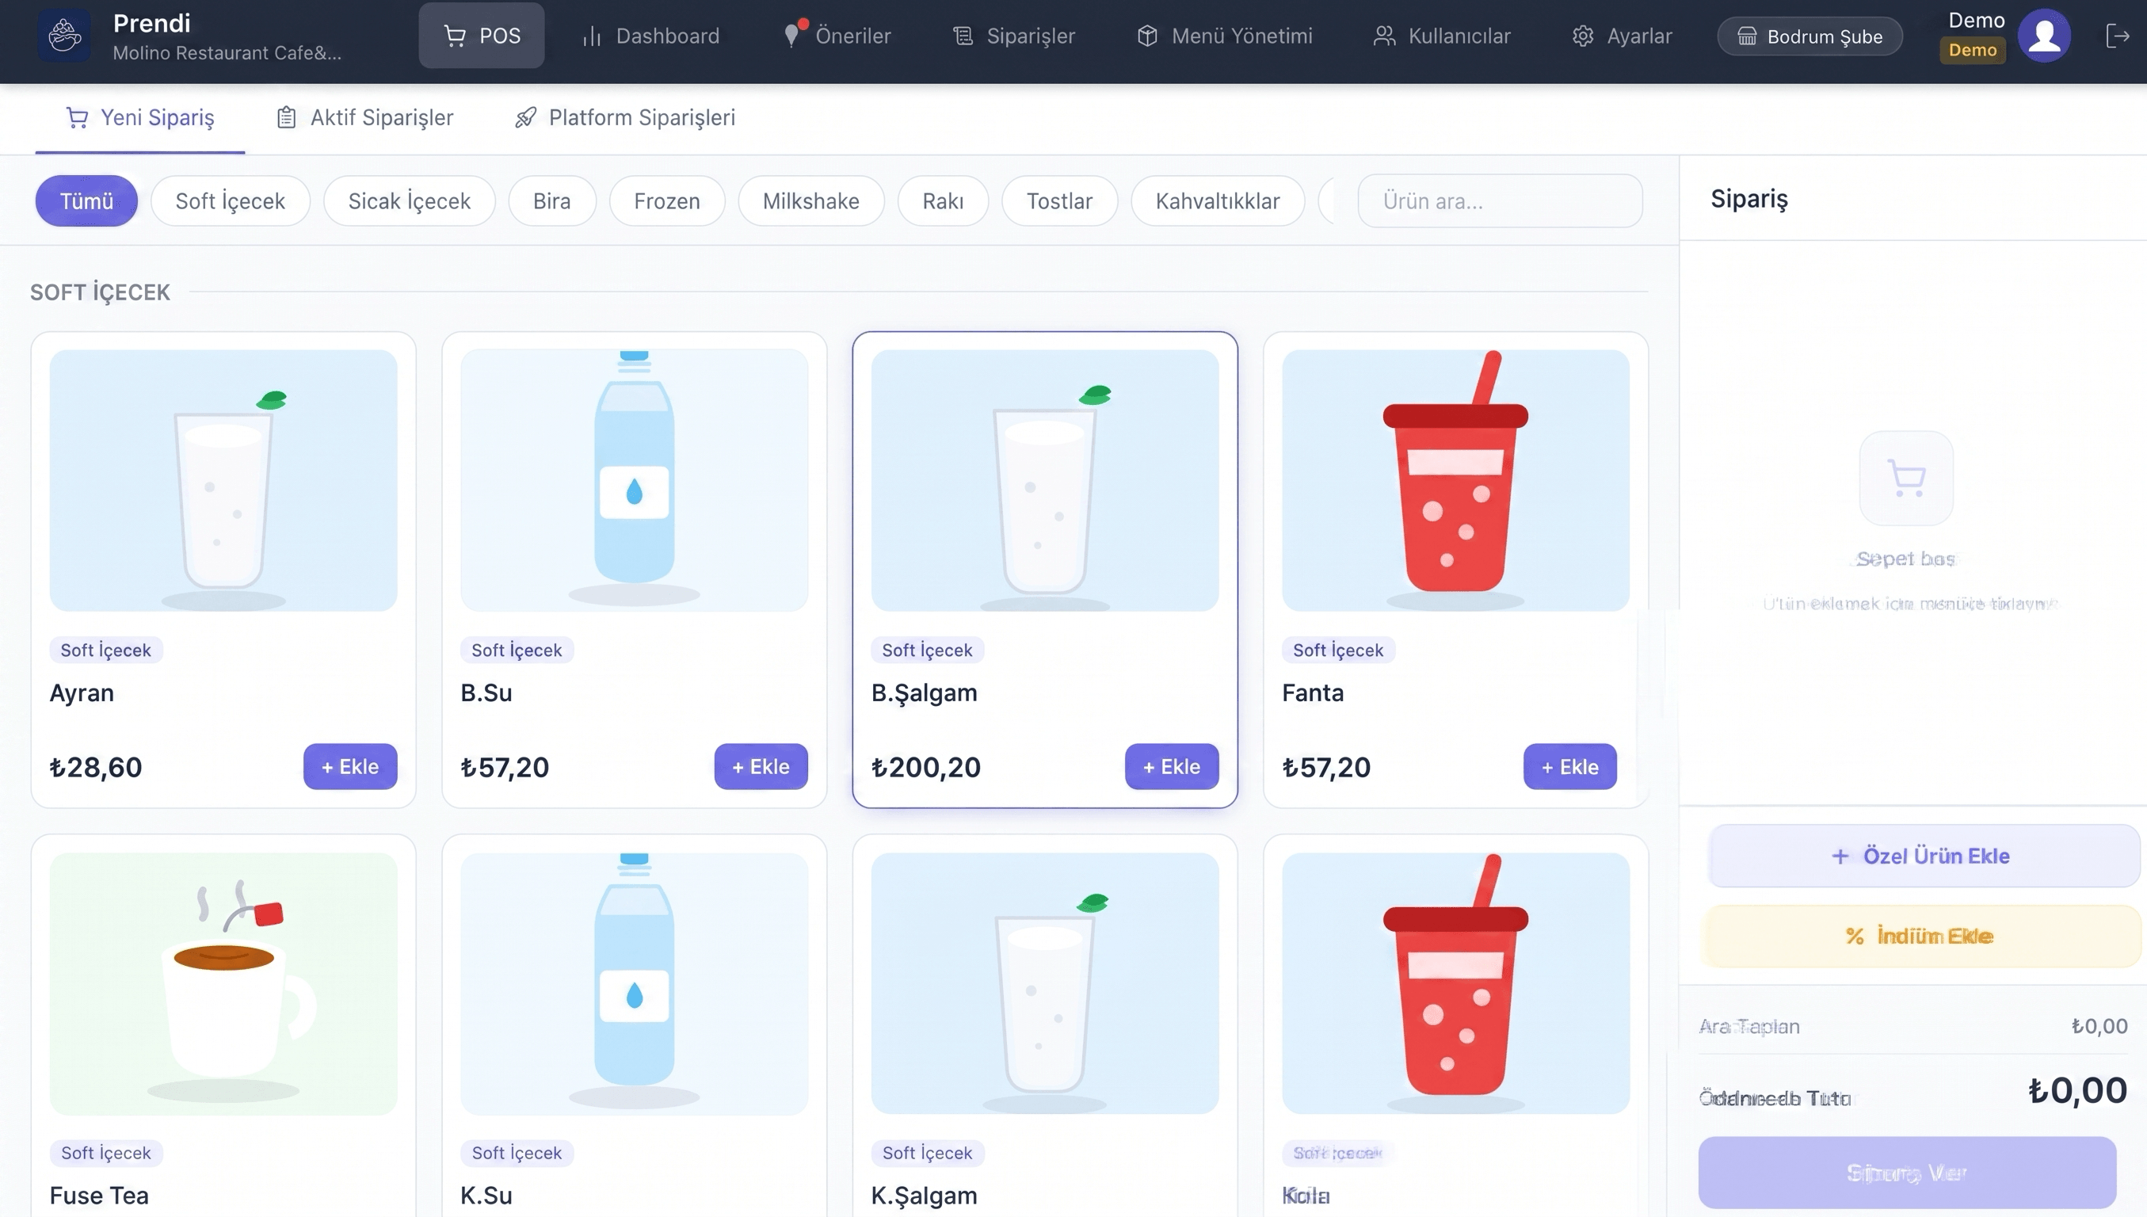Image resolution: width=2147 pixels, height=1217 pixels.
Task: Filter products by Kahvaltıkklar
Action: point(1217,201)
